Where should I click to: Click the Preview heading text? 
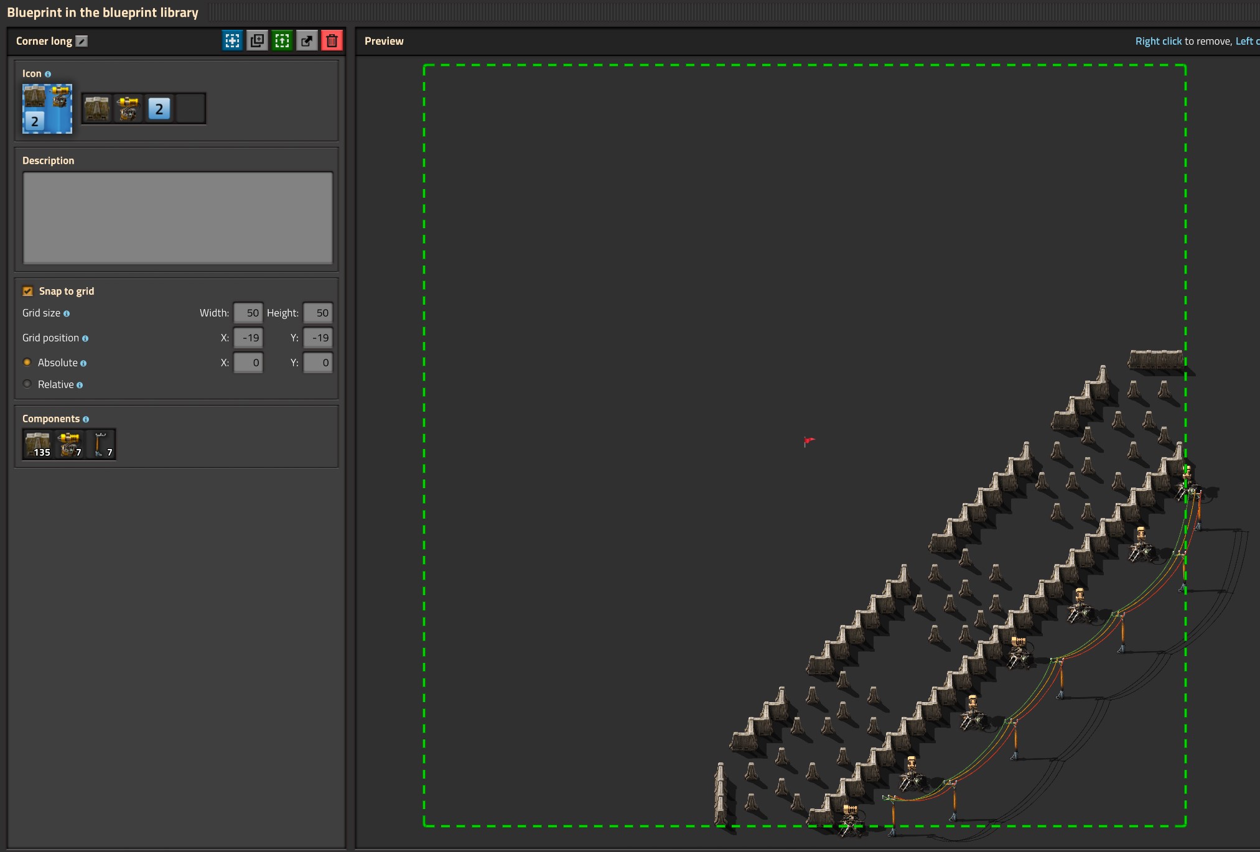click(x=384, y=41)
